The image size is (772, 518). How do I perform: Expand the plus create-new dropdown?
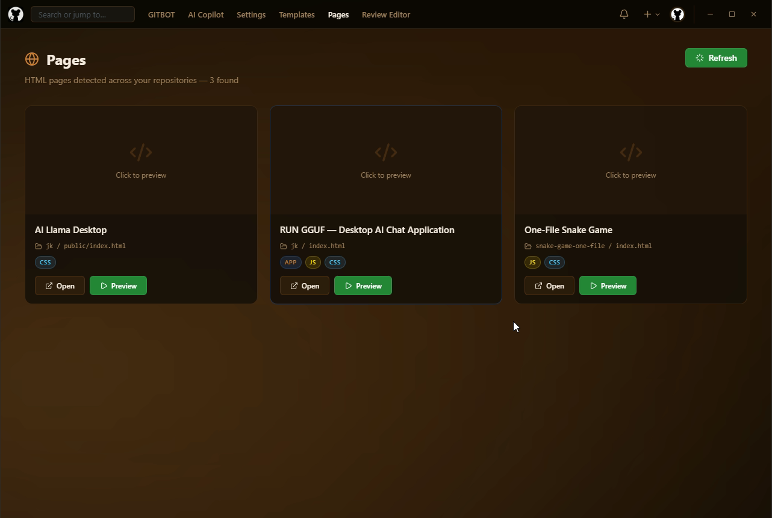pyautogui.click(x=651, y=14)
